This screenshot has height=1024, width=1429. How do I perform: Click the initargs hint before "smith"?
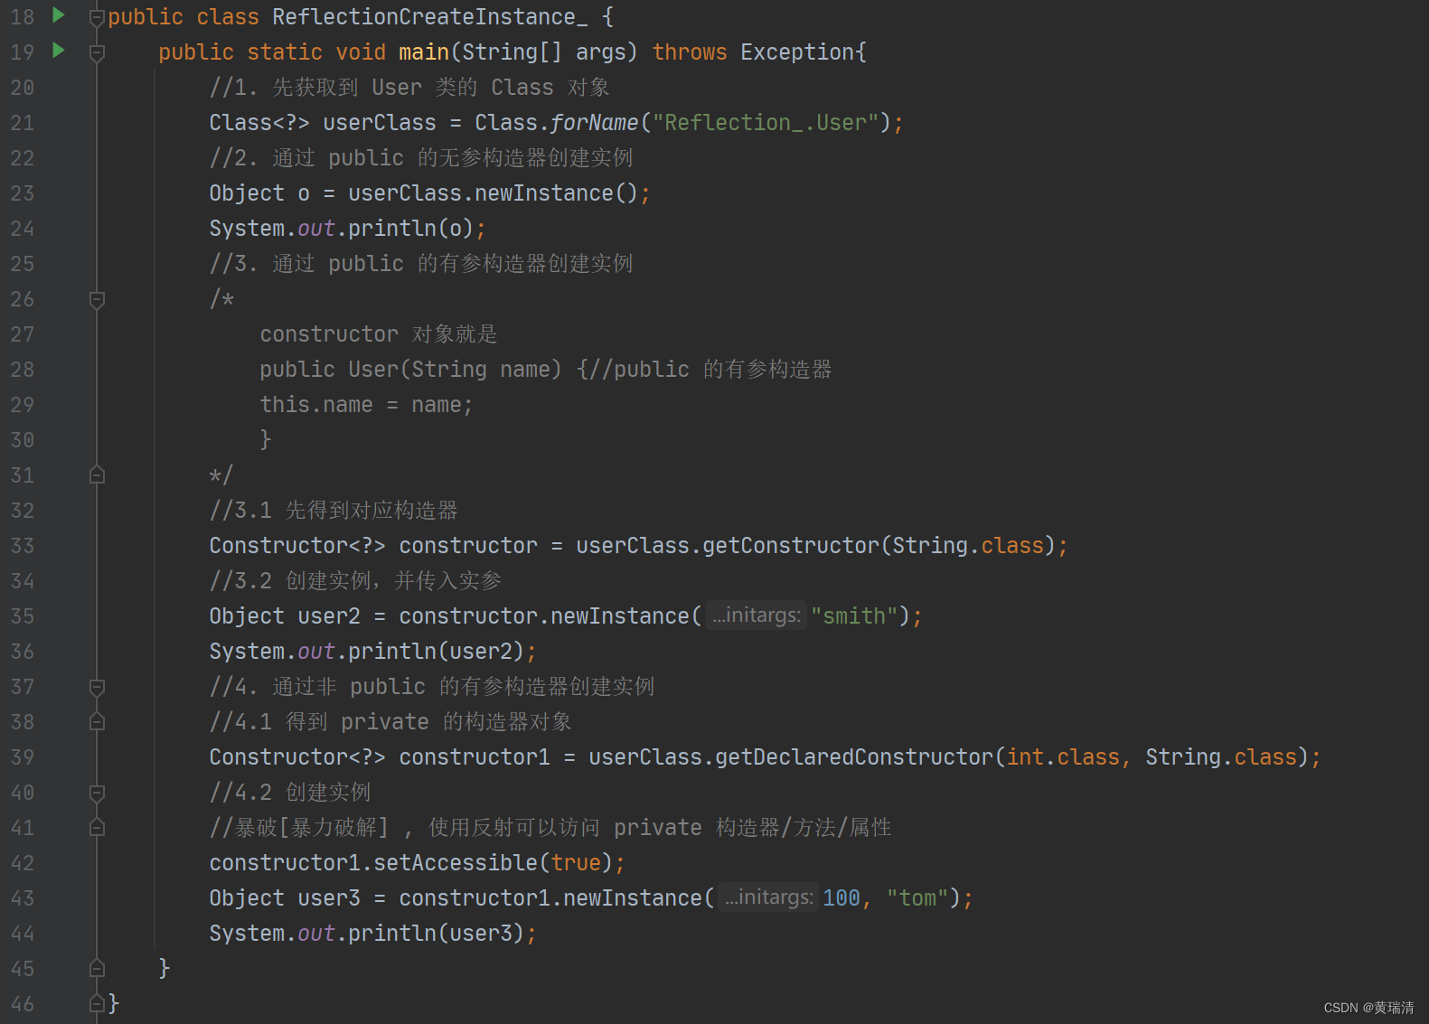(756, 615)
